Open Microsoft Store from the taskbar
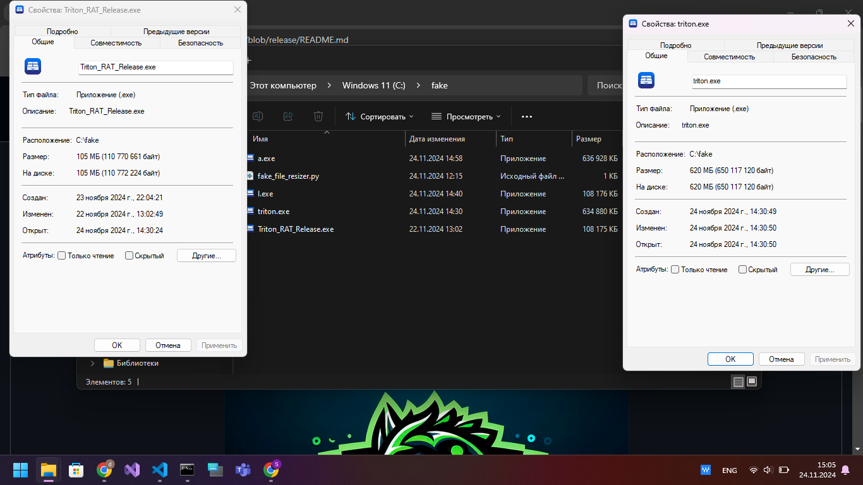 pyautogui.click(x=76, y=470)
